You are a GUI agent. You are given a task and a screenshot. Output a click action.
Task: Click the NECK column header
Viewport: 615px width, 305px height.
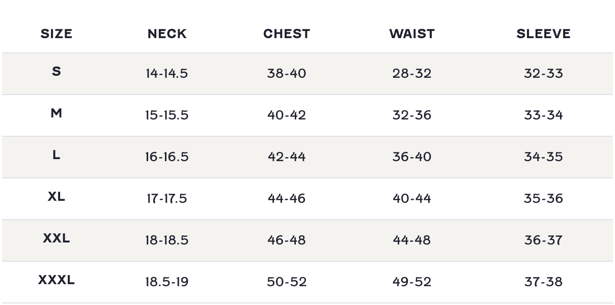(x=167, y=34)
